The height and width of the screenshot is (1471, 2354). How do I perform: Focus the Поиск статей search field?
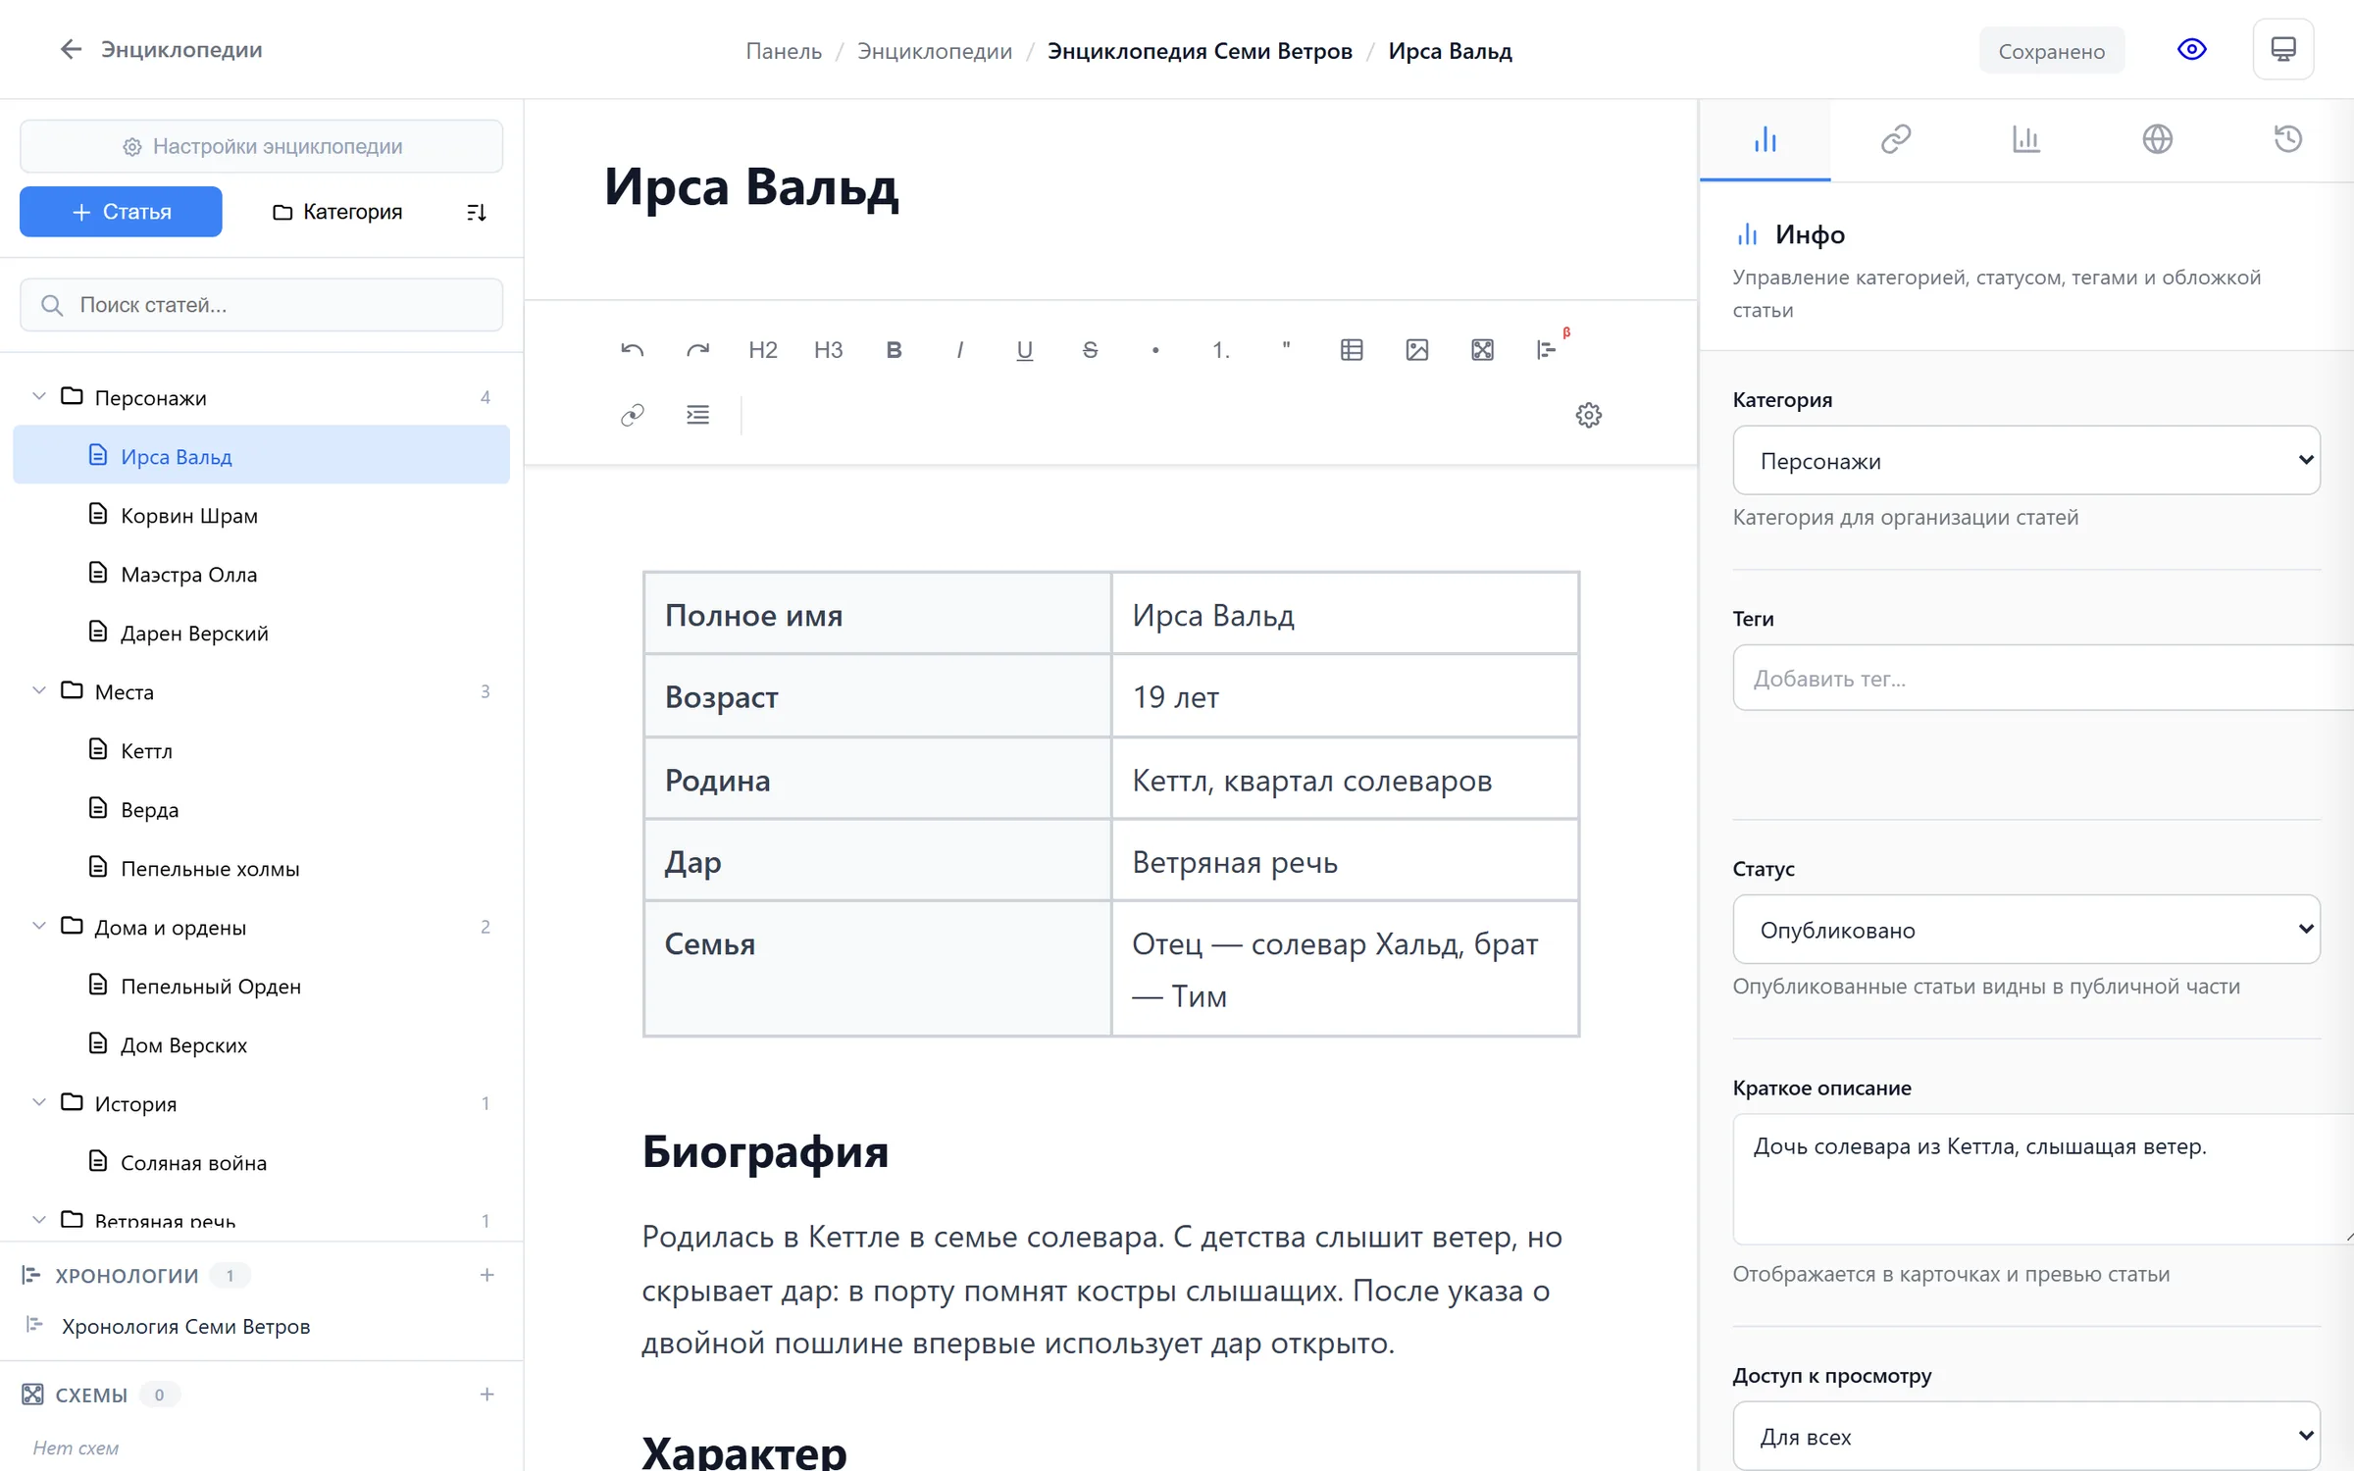click(261, 305)
